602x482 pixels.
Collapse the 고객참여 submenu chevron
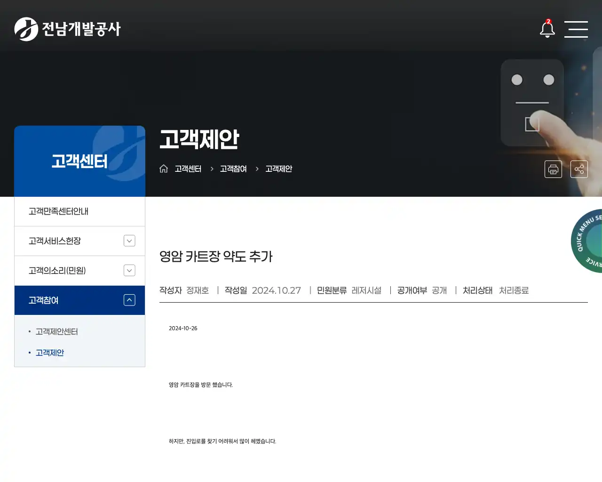[x=129, y=300]
